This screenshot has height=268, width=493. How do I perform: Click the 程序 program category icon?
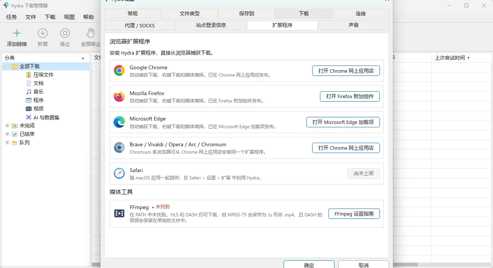(x=28, y=100)
